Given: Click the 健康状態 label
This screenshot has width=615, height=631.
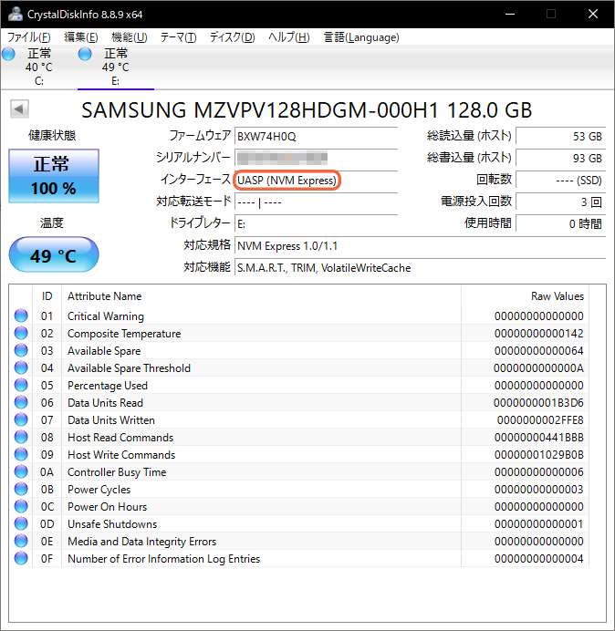Looking at the screenshot, I should tap(52, 135).
